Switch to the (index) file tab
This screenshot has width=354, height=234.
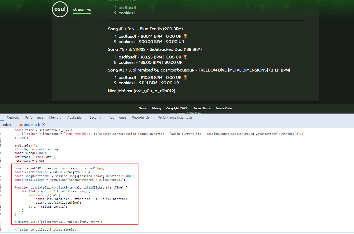(x=6, y=124)
